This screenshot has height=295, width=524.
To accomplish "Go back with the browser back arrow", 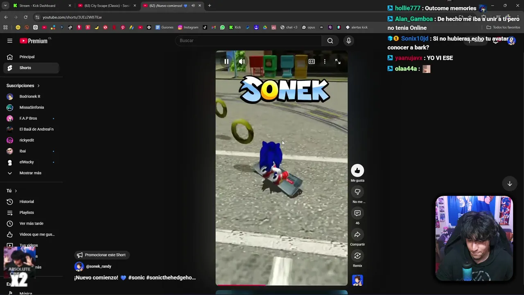I will 6,17.
